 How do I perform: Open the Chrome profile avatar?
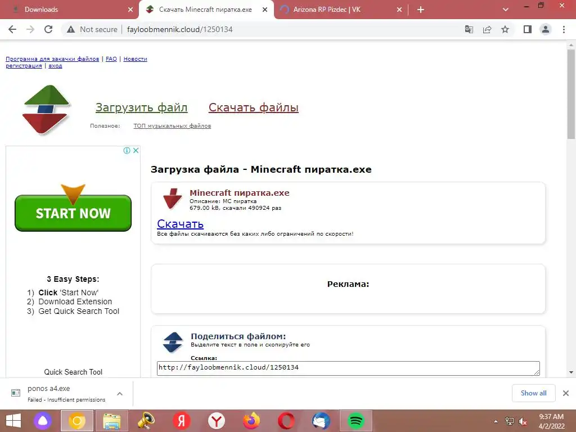pyautogui.click(x=546, y=29)
